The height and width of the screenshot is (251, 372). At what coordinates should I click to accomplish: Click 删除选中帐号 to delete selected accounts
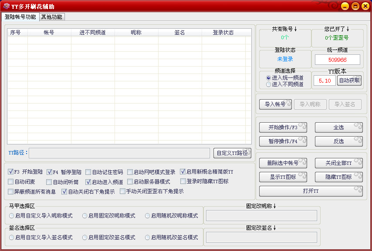(x=283, y=163)
